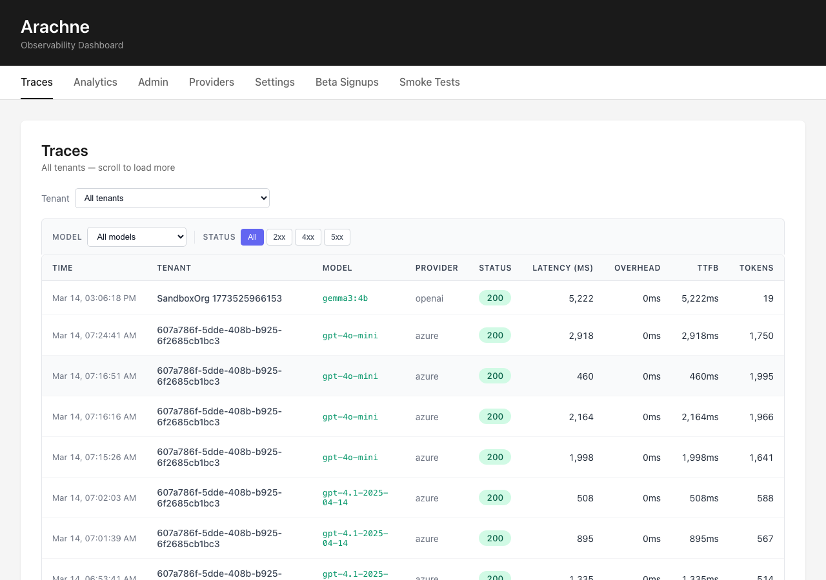Open Smoke Tests
This screenshot has width=826, height=580.
[429, 82]
